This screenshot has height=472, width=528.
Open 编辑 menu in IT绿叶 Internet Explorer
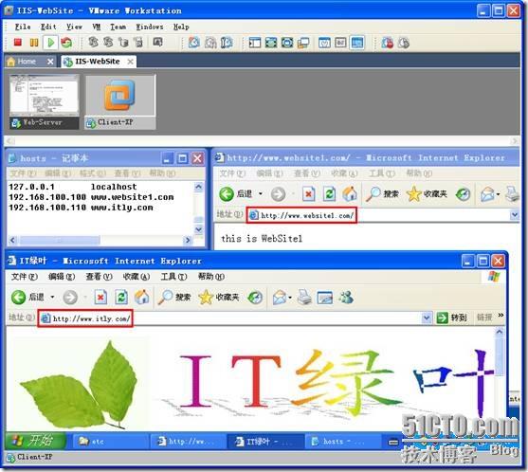coord(62,277)
